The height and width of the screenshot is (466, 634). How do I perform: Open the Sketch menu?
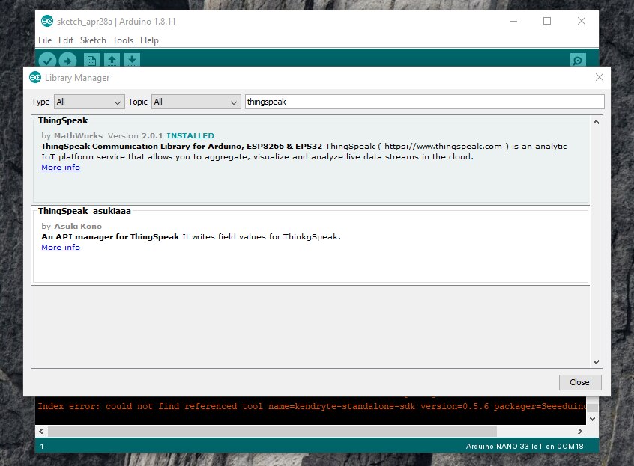click(x=93, y=40)
